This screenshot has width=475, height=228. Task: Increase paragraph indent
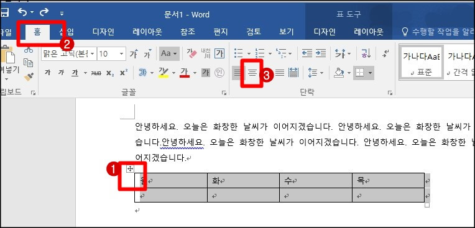tap(321, 53)
